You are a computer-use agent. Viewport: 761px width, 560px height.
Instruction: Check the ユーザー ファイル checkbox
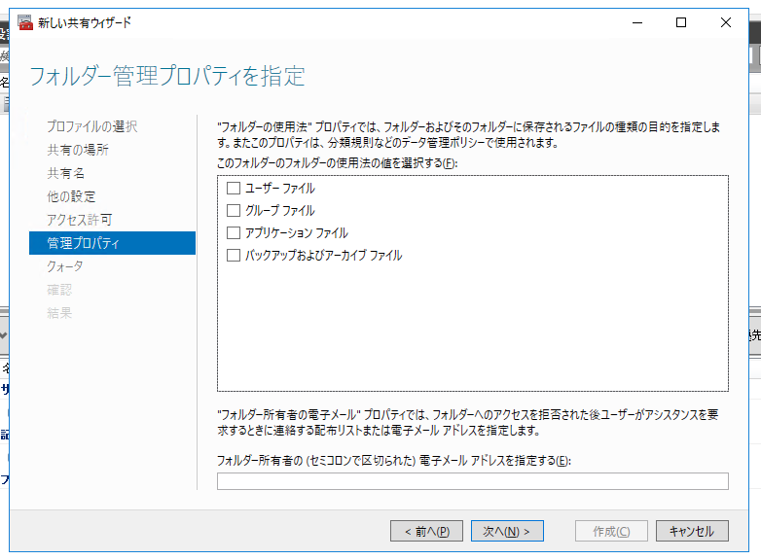[x=234, y=188]
